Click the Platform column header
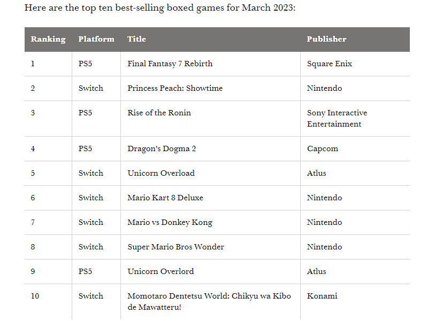This screenshot has height=321, width=443. pos(96,40)
